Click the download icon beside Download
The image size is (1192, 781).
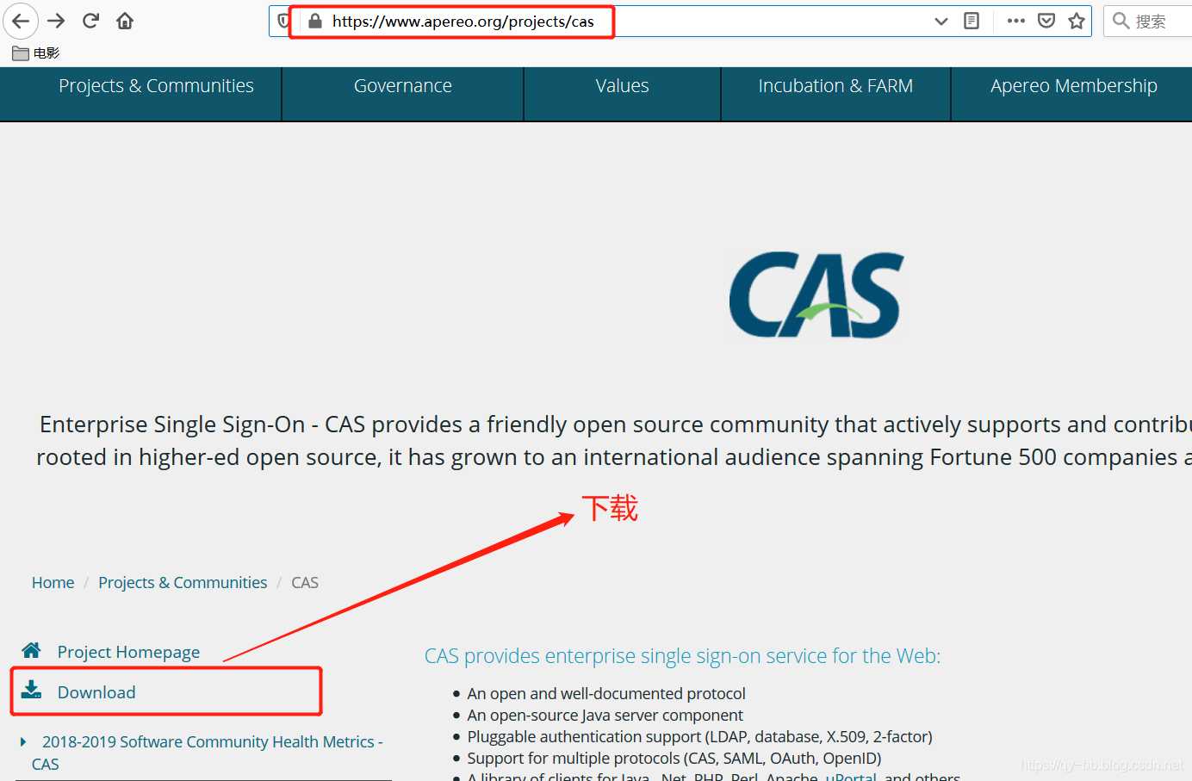32,690
